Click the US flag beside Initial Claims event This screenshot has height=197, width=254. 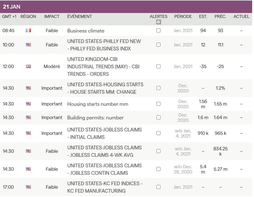[28, 133]
